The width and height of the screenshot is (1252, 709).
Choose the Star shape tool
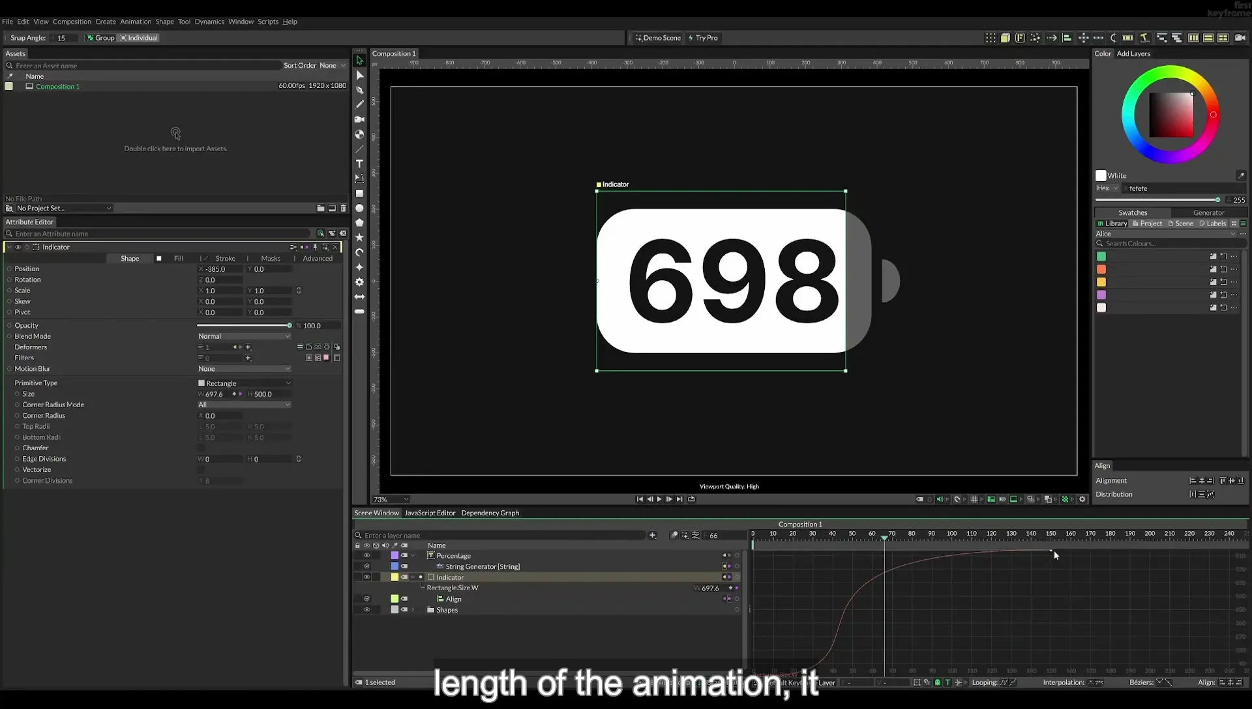click(x=359, y=237)
